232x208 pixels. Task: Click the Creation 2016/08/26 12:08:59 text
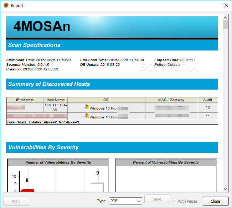point(32,69)
